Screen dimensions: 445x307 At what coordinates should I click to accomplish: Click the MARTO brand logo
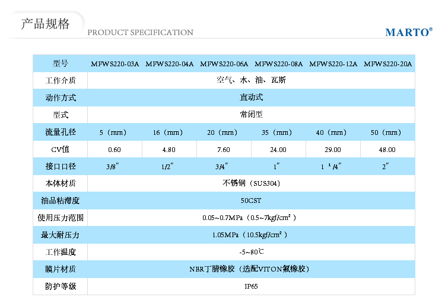tap(408, 32)
